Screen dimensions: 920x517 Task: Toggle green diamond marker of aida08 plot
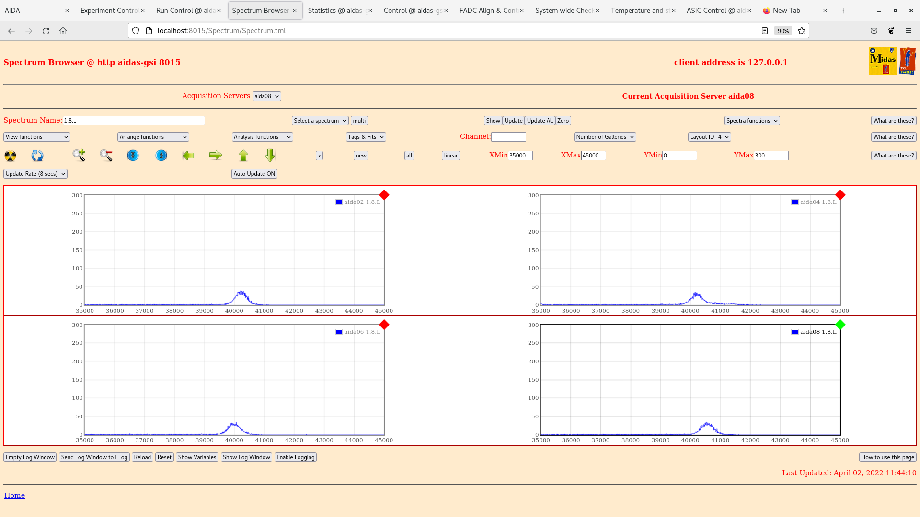[x=840, y=325]
